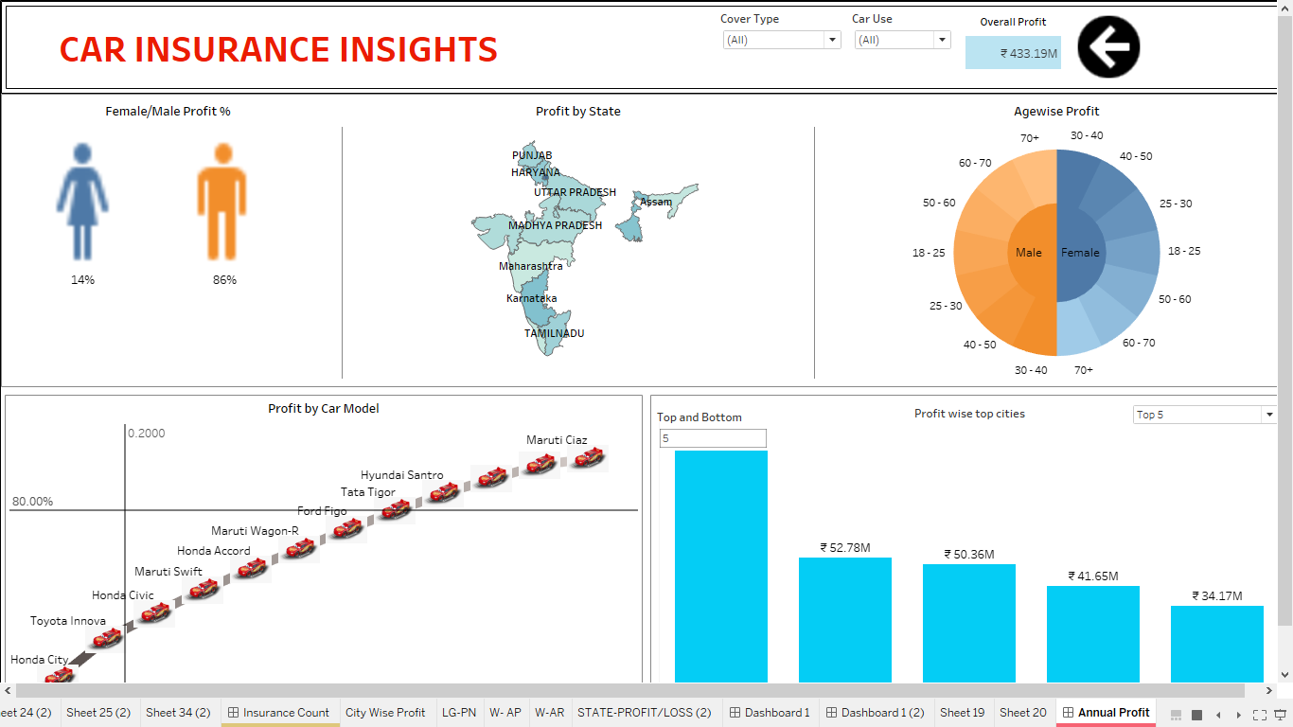Open the W- AP sheet tab

click(x=505, y=713)
